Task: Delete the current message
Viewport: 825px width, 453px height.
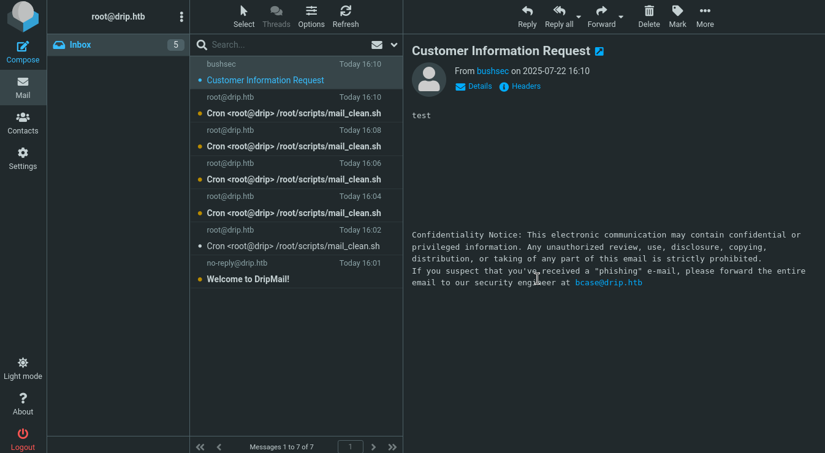Action: point(649,17)
